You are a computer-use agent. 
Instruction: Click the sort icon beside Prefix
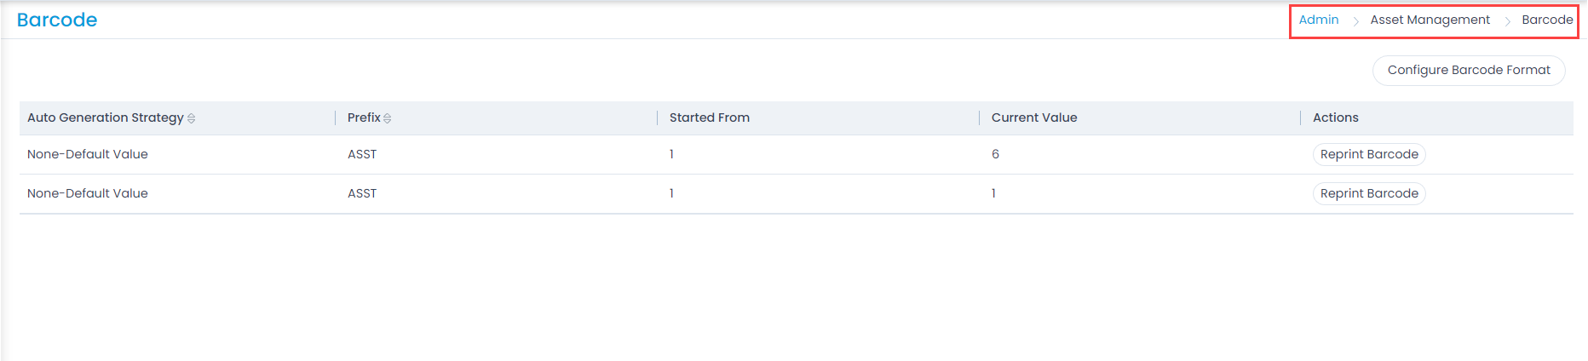tap(388, 118)
